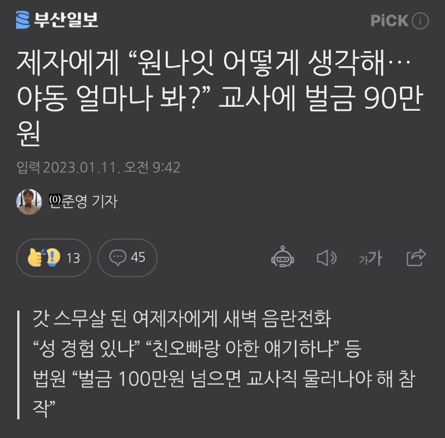The width and height of the screenshot is (445, 438).
Task: Play the article audio with the speaker icon
Action: (x=327, y=258)
